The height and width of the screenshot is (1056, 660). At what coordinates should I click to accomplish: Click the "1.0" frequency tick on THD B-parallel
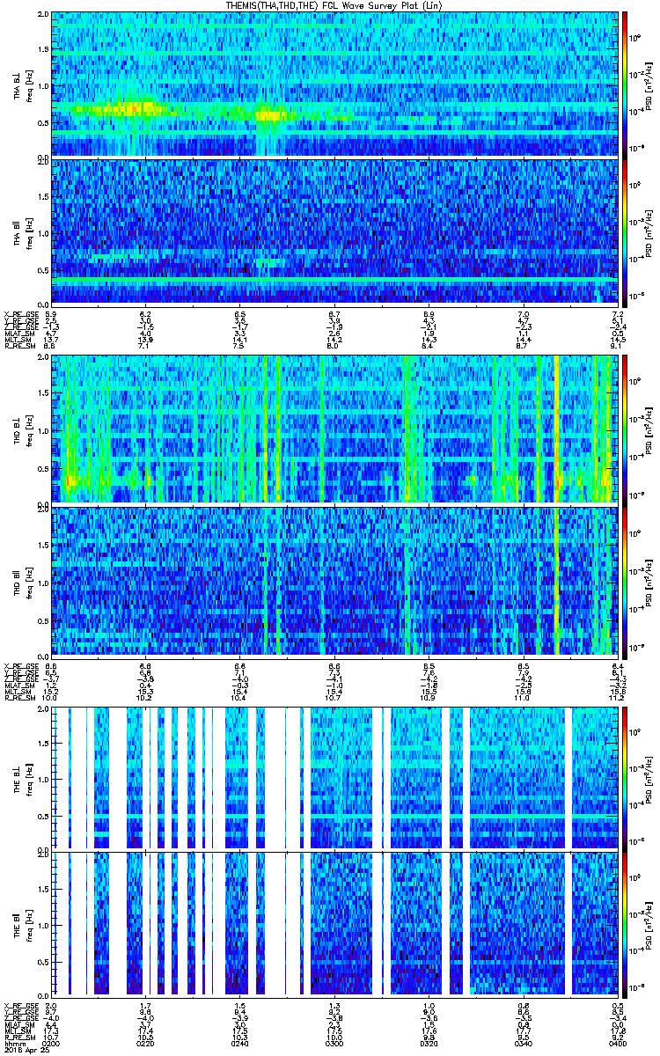tap(43, 582)
